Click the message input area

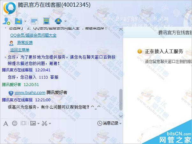[62, 136]
